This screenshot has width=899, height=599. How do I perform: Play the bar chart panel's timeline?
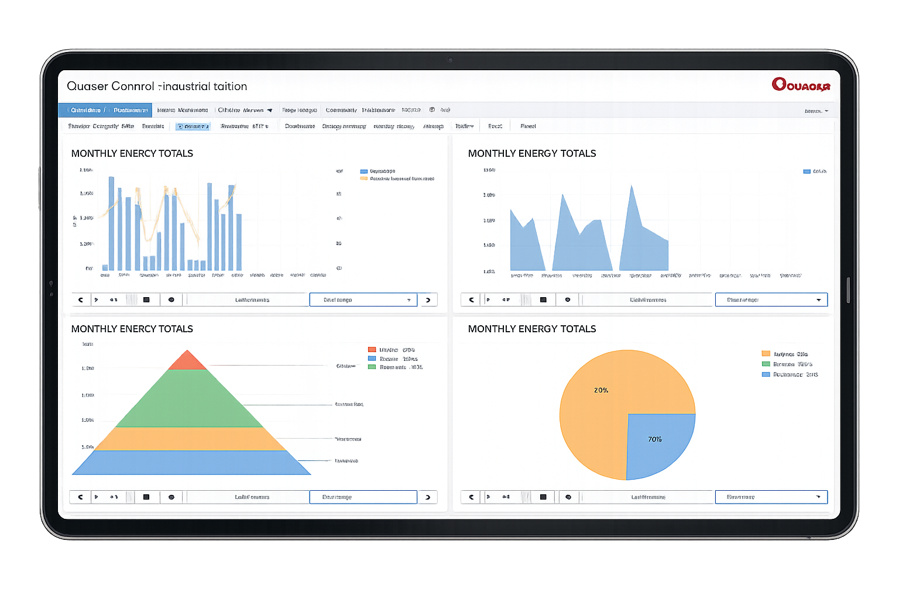coord(96,299)
